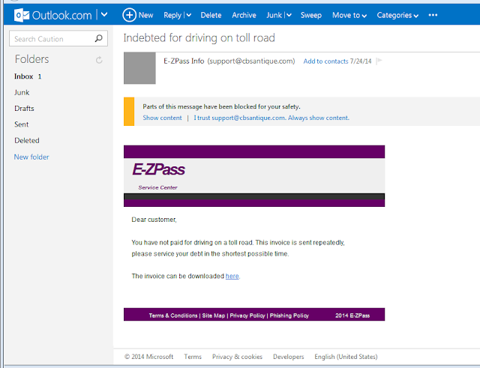This screenshot has height=368, width=480.
Task: Click the New plus-circle icon
Action: 129,15
